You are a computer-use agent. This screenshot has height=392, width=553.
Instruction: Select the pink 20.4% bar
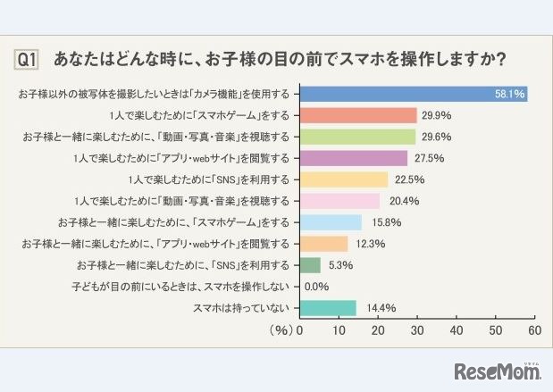pos(339,201)
